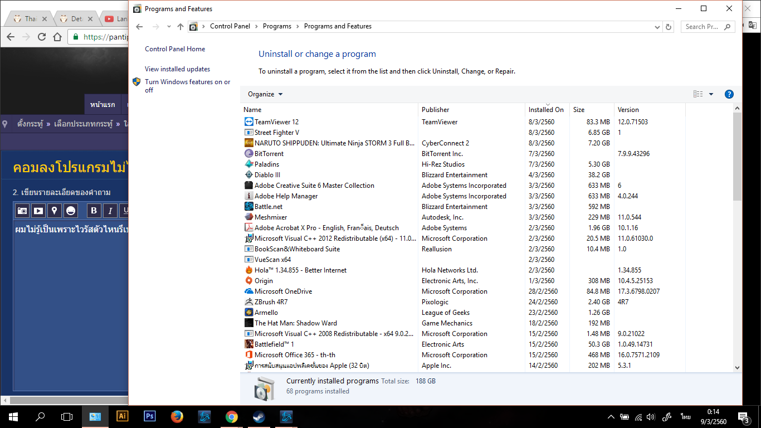The height and width of the screenshot is (428, 761).
Task: Click 'Reallusion' publisher cell
Action: (437, 249)
